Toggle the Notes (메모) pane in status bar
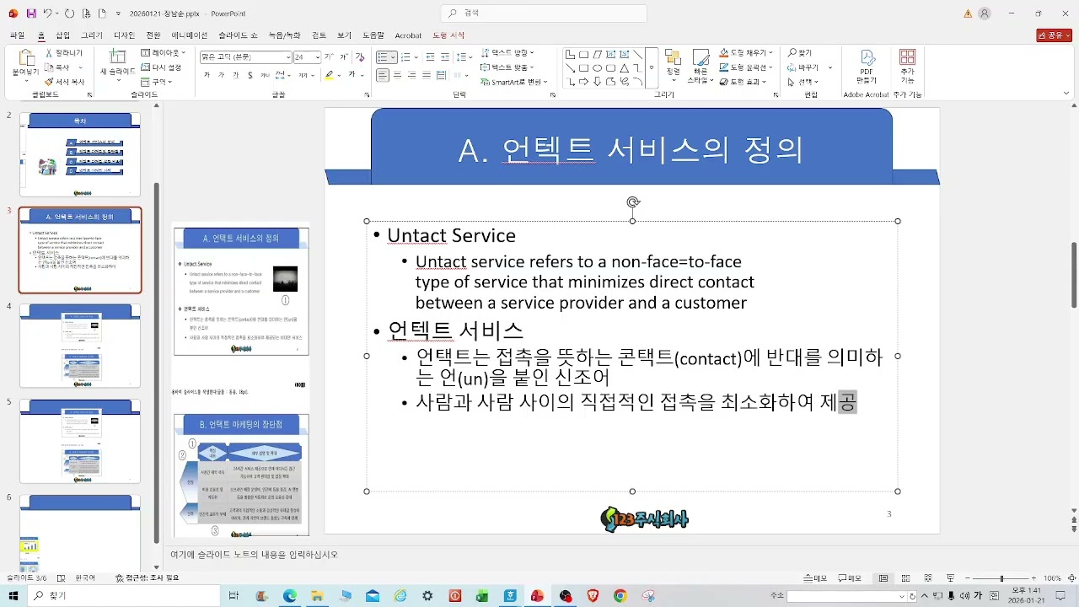 pos(815,578)
